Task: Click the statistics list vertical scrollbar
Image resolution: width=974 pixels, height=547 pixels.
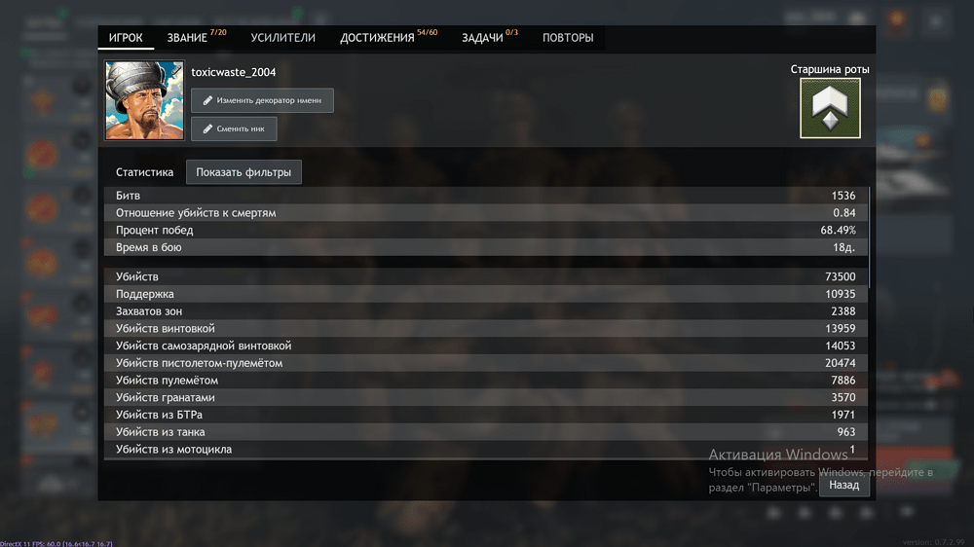Action: pos(869,237)
